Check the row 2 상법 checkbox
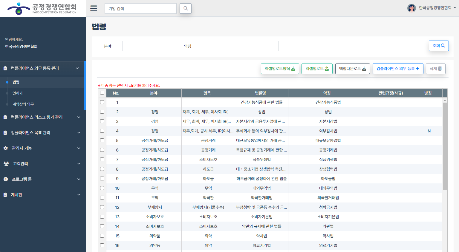This screenshot has width=459, height=252. [102, 112]
